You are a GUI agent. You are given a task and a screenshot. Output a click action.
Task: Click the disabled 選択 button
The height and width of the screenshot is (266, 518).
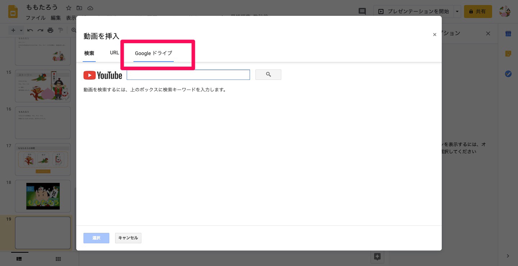(96, 238)
